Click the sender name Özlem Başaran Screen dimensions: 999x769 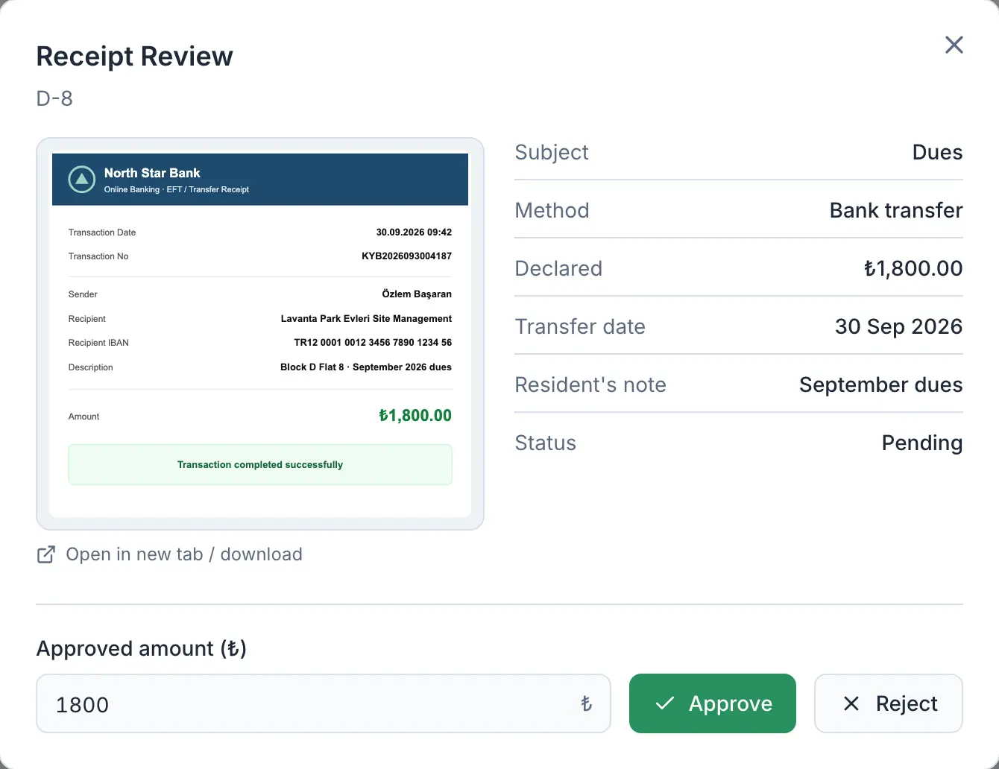click(417, 294)
